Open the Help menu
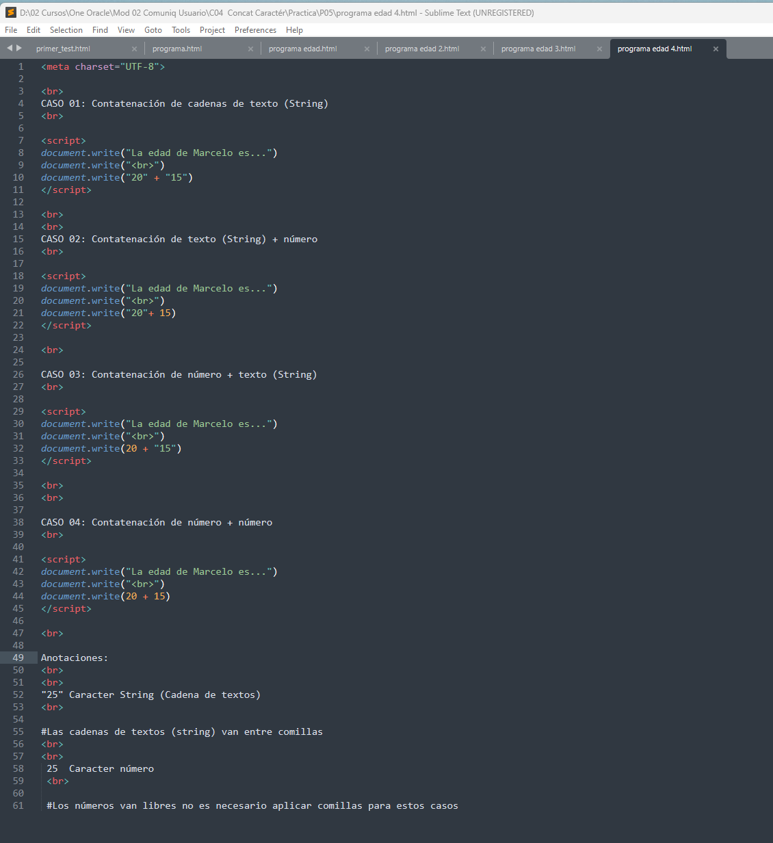The width and height of the screenshot is (773, 843). (x=295, y=30)
